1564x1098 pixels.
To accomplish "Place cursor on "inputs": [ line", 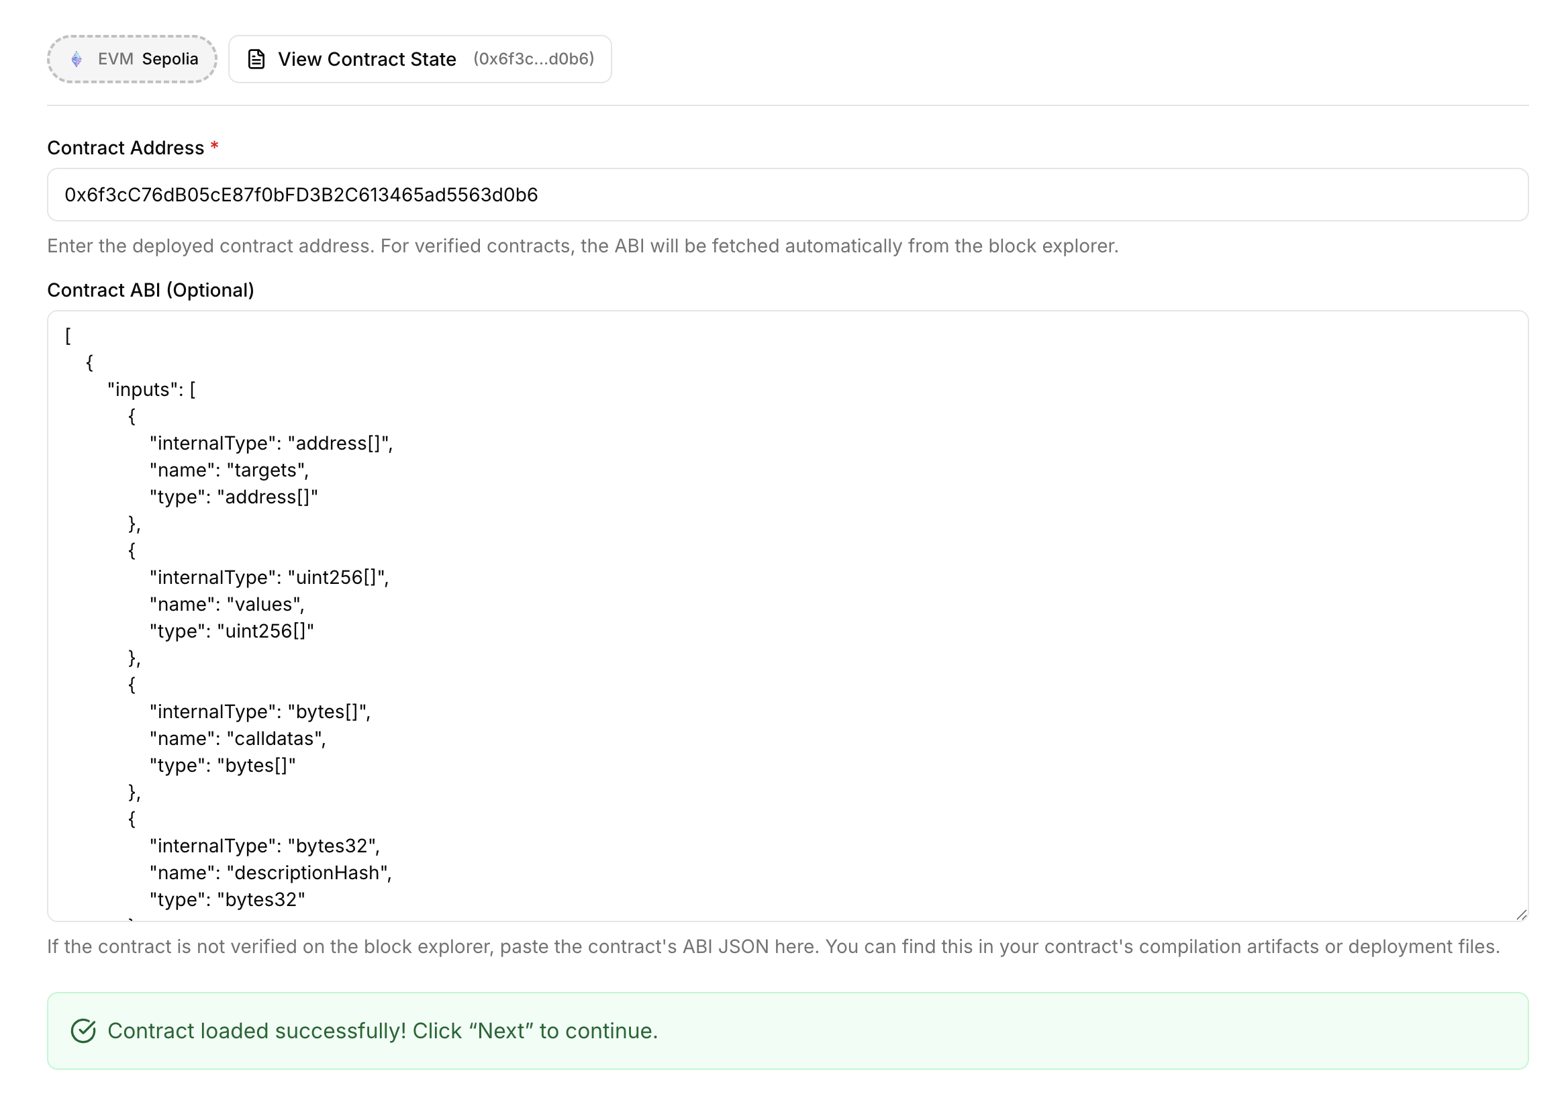I will [x=151, y=390].
